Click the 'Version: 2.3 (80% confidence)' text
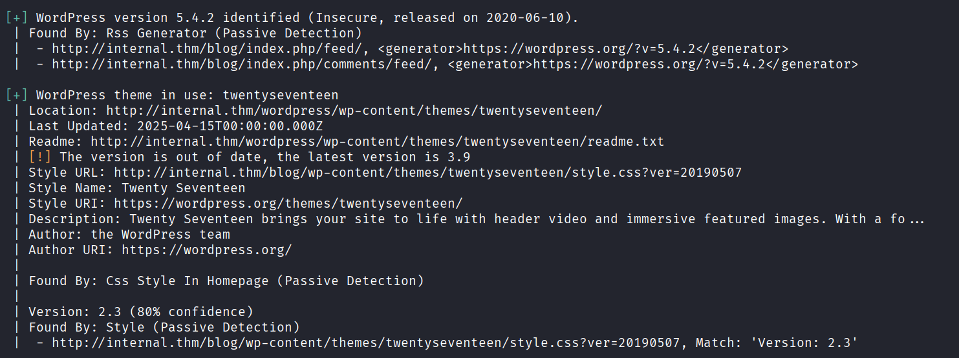 (141, 312)
